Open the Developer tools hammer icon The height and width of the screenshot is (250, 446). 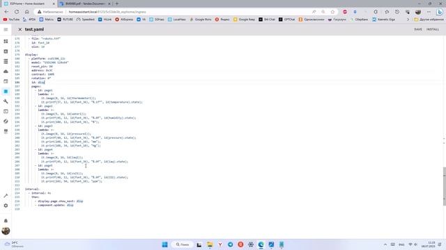(6, 196)
